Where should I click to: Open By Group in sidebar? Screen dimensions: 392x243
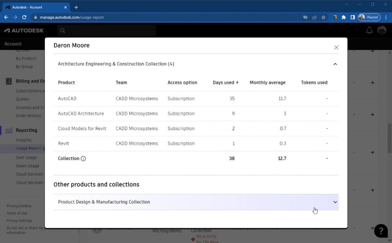coord(24,67)
